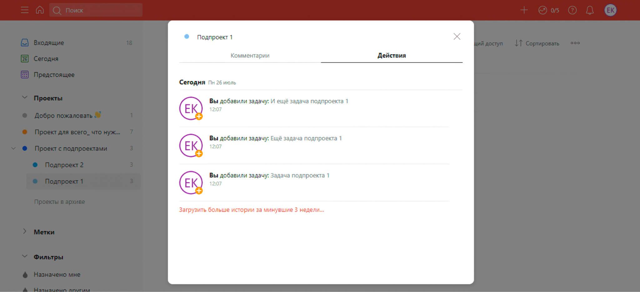Expand the Метки section
The width and height of the screenshot is (640, 292).
[x=25, y=231]
